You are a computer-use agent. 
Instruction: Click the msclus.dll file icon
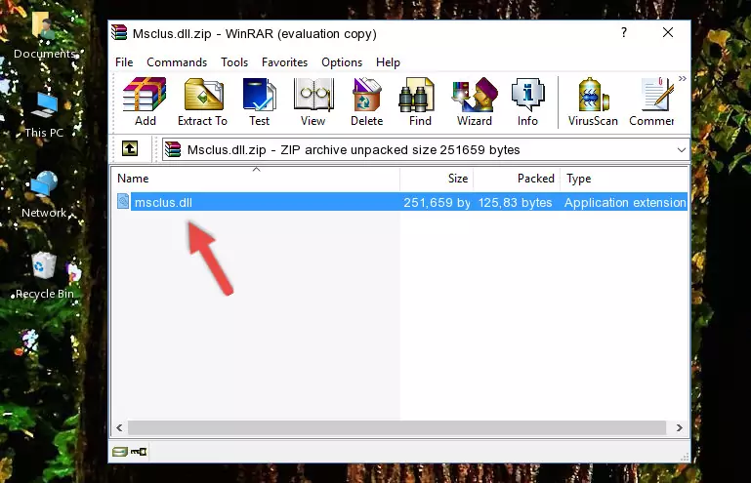click(x=123, y=202)
